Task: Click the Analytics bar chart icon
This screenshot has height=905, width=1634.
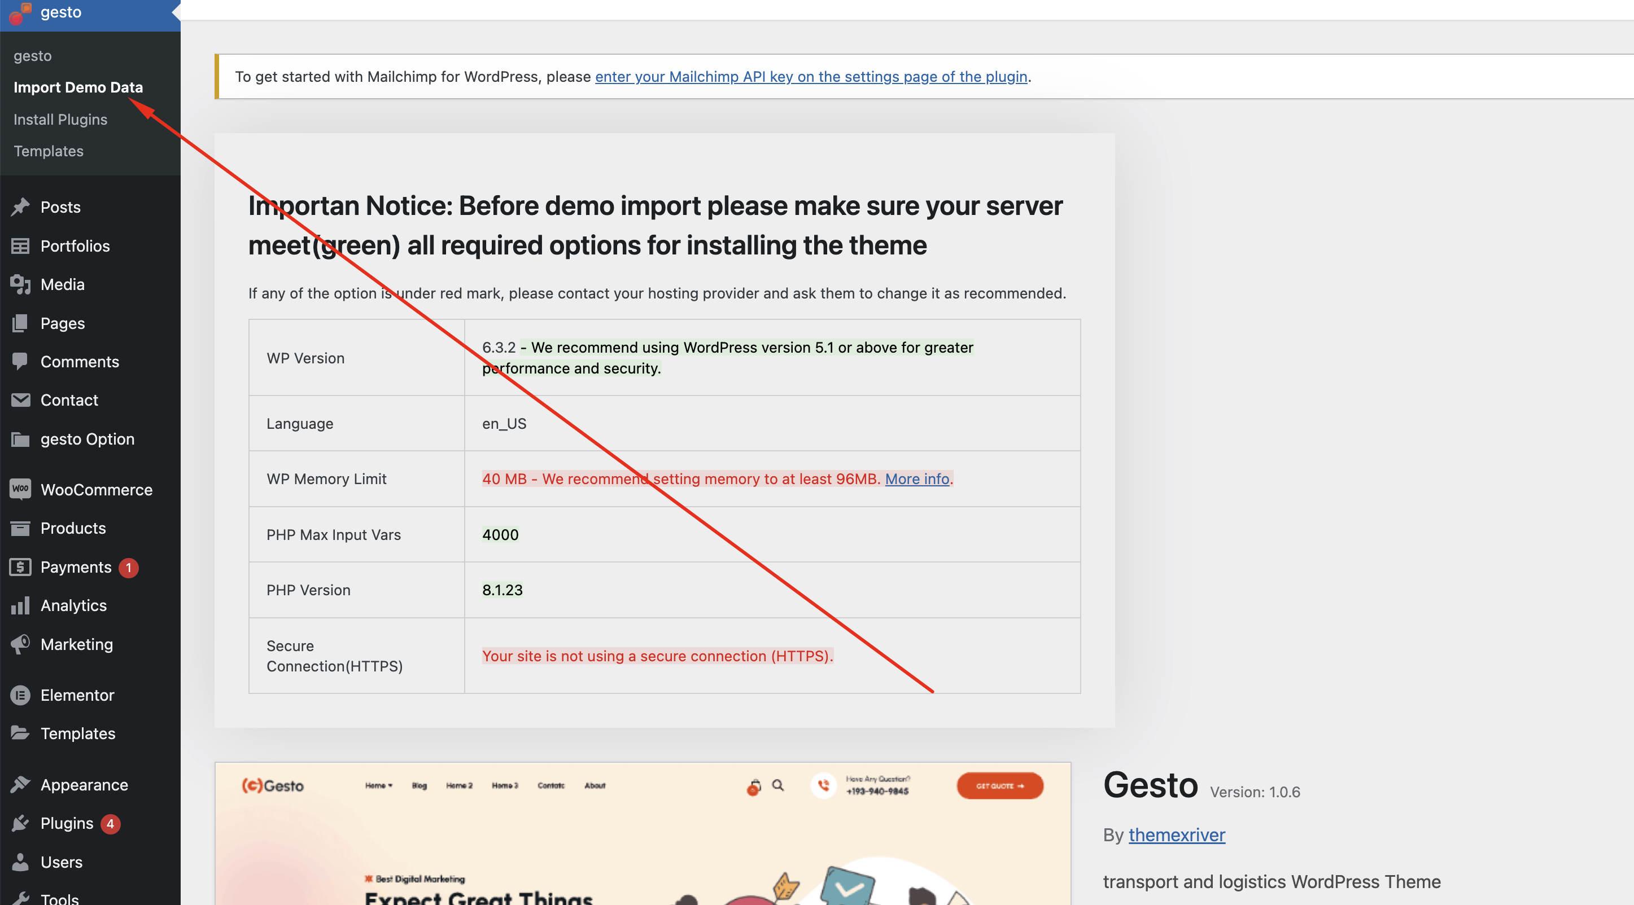Action: [x=20, y=605]
